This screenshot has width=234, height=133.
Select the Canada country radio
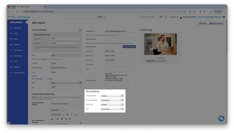(46, 79)
